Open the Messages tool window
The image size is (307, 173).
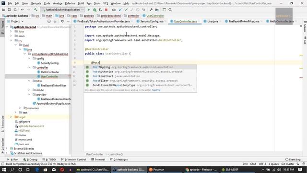[118, 160]
